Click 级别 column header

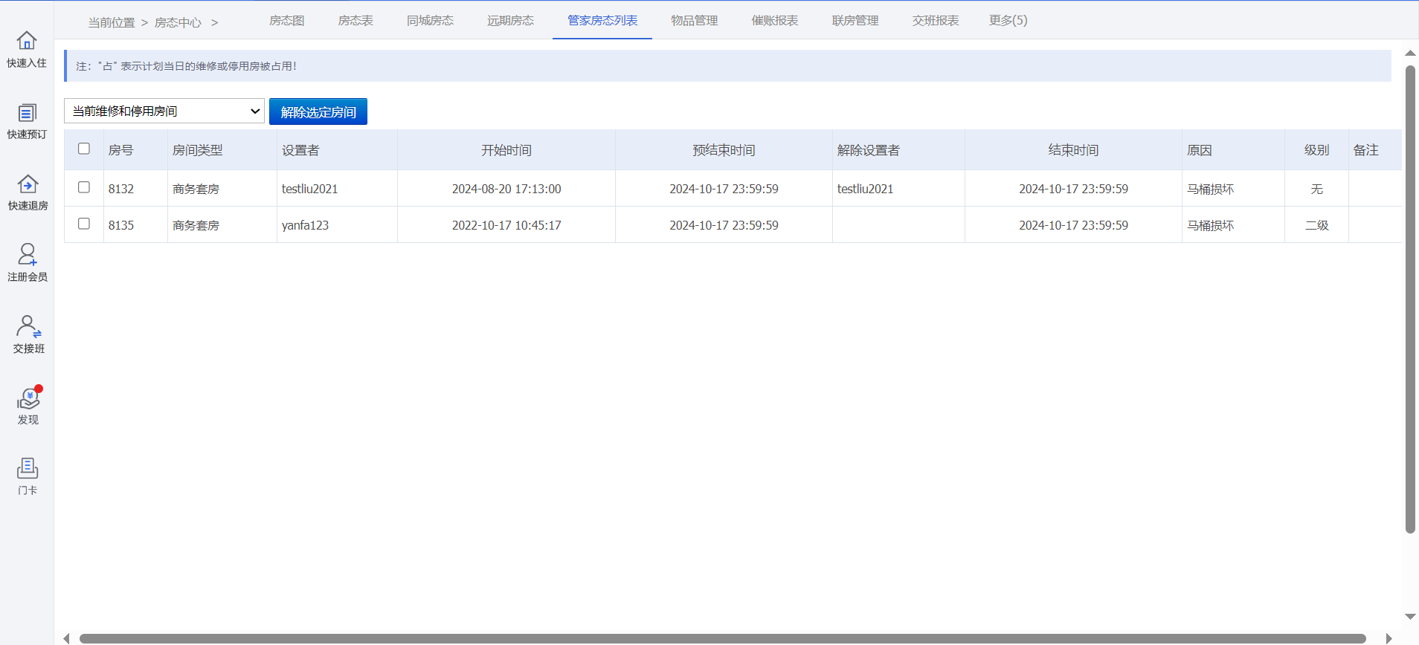pyautogui.click(x=1316, y=150)
